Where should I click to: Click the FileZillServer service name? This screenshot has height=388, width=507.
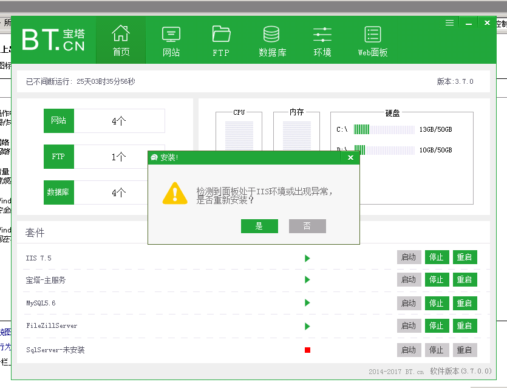click(52, 326)
